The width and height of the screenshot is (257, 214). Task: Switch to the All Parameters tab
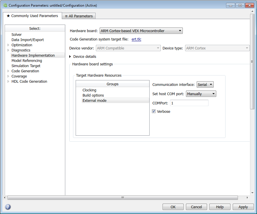tap(79, 16)
